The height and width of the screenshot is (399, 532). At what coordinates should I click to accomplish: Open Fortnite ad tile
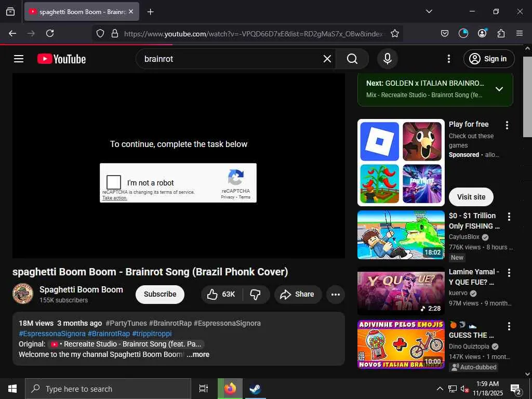(x=422, y=183)
